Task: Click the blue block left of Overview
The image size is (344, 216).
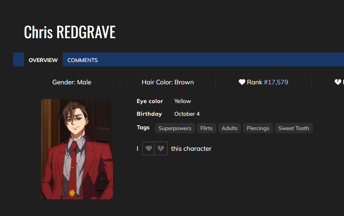Action: tap(18, 59)
